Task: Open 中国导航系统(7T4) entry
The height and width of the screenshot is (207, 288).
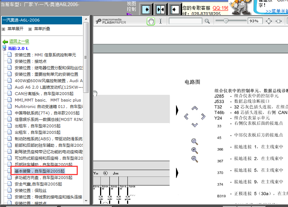Action: point(47,113)
